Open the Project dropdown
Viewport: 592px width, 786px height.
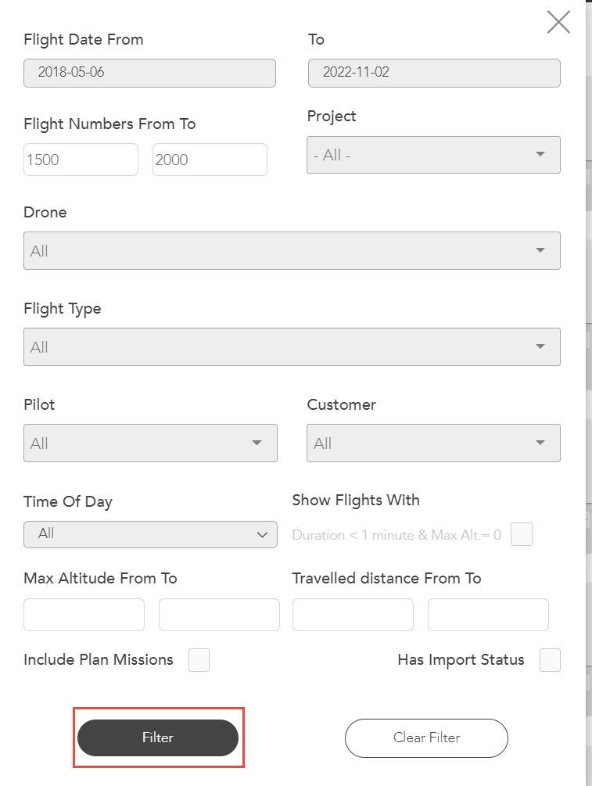pyautogui.click(x=433, y=155)
